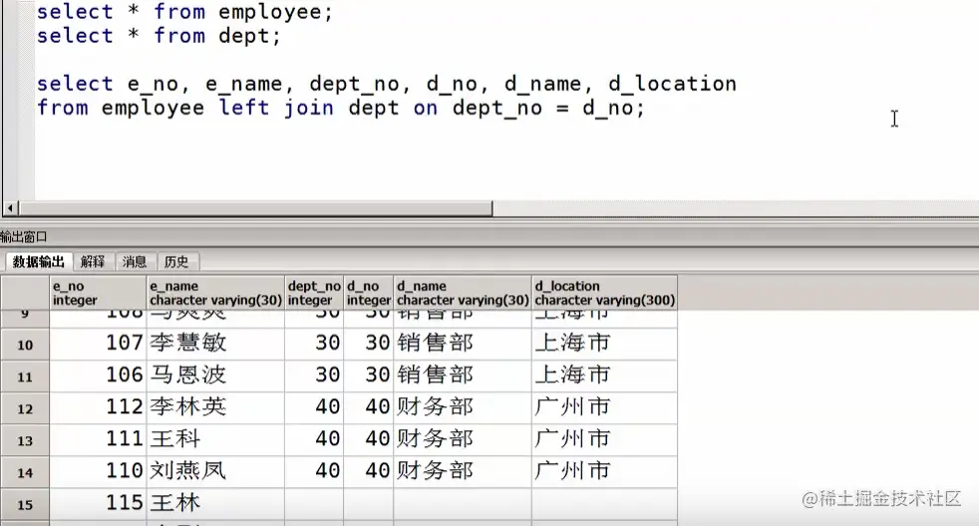Click the name cell 刘燕凤
This screenshot has width=979, height=526.
tap(215, 471)
